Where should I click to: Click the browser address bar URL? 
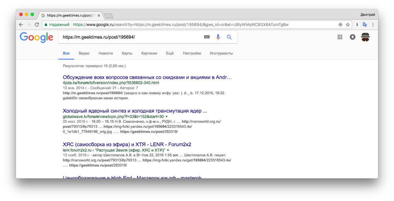(x=181, y=25)
